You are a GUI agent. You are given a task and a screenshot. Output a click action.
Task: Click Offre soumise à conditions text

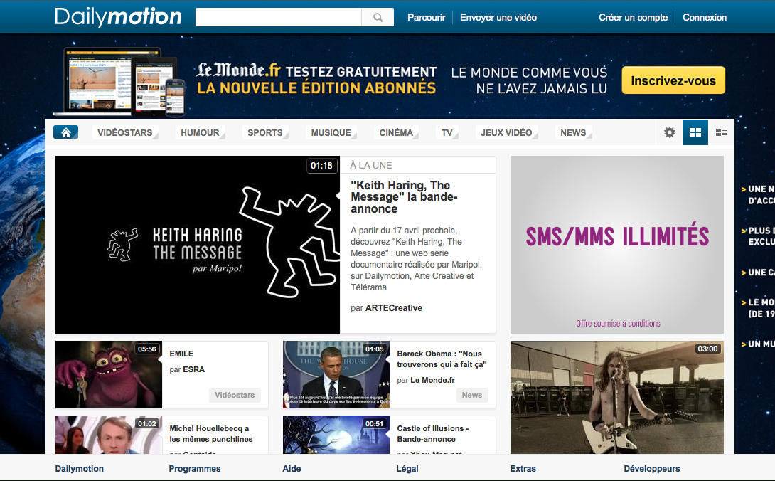(618, 323)
